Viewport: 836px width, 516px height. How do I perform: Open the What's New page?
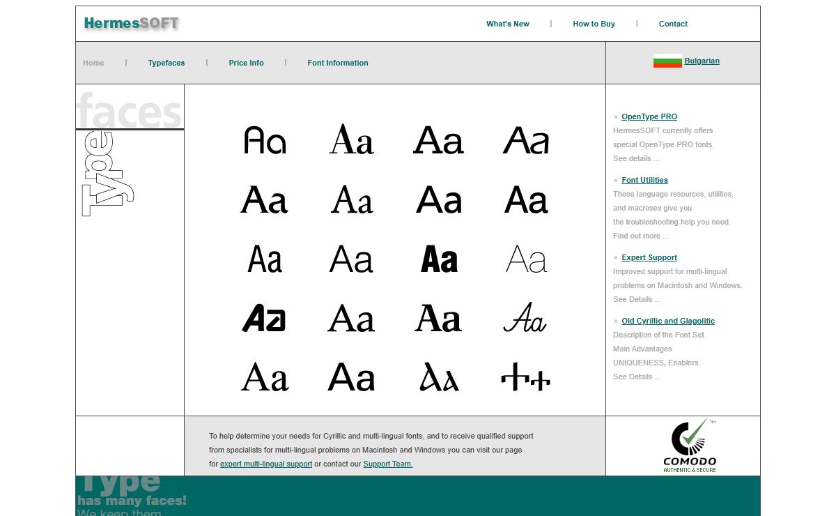tap(508, 24)
